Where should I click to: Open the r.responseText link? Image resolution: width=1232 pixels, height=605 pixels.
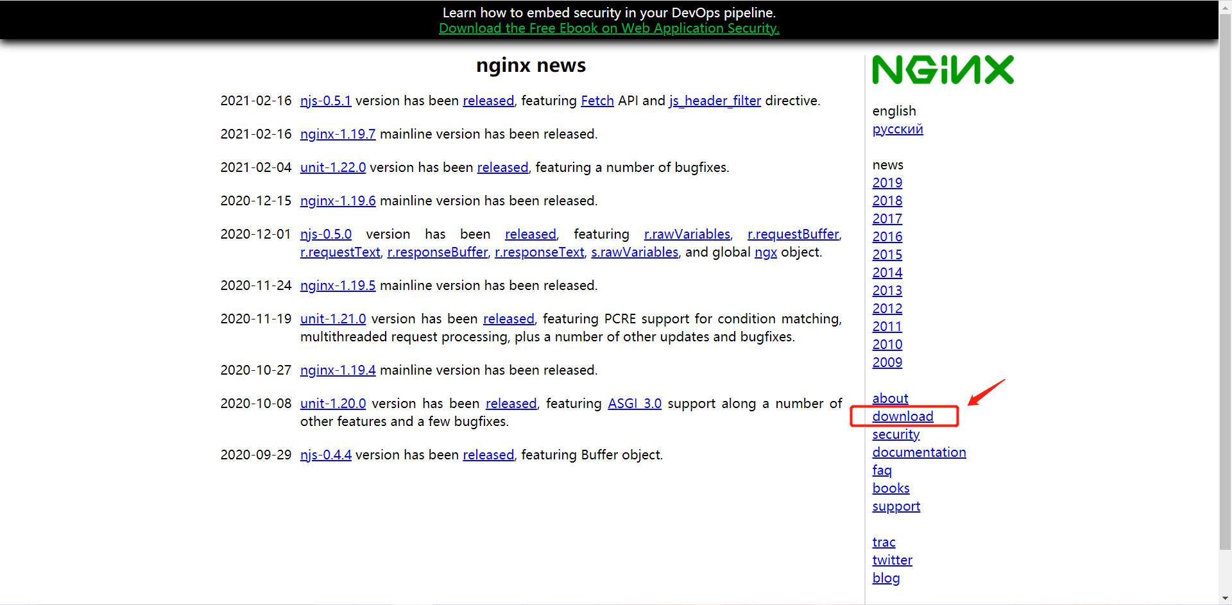[x=540, y=252]
